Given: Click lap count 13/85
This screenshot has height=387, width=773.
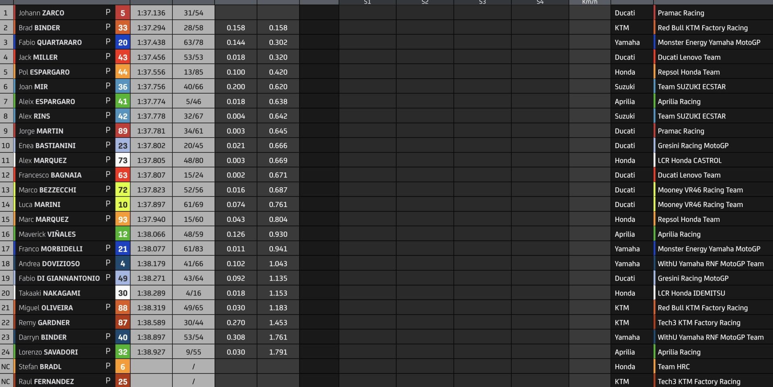Looking at the screenshot, I should pyautogui.click(x=194, y=72).
